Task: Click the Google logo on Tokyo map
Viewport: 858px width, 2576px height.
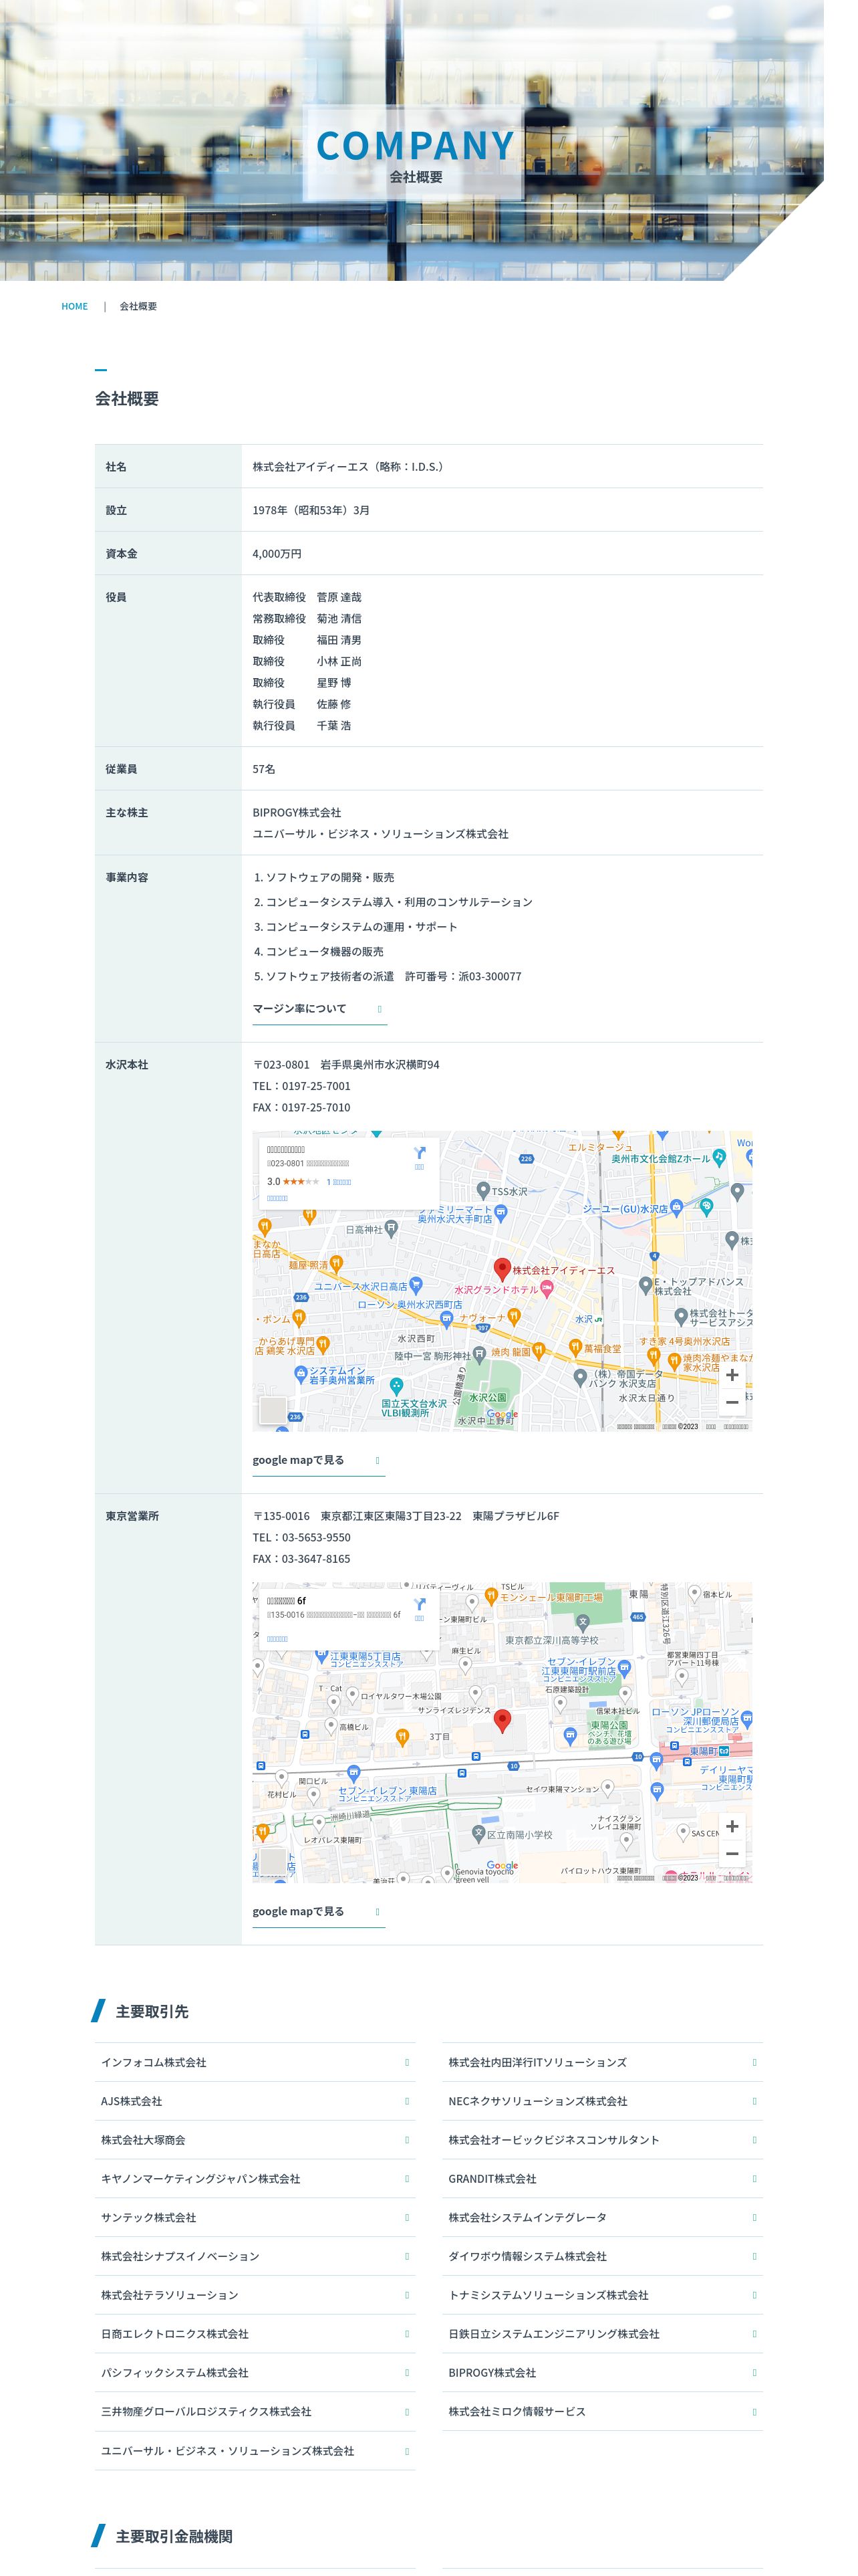Action: coord(503,1866)
